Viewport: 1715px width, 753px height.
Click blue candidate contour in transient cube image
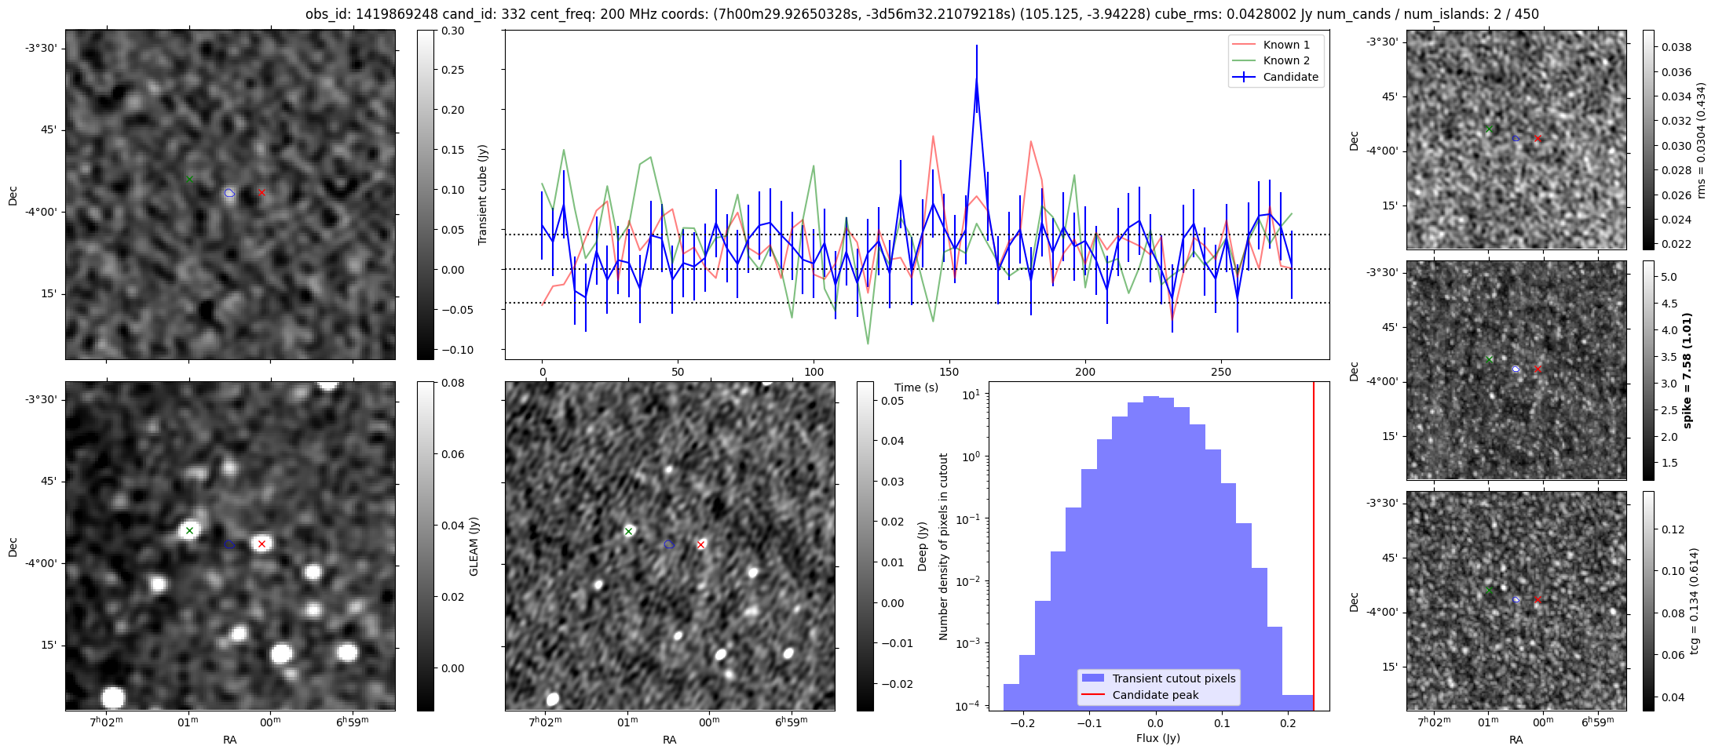click(x=229, y=192)
